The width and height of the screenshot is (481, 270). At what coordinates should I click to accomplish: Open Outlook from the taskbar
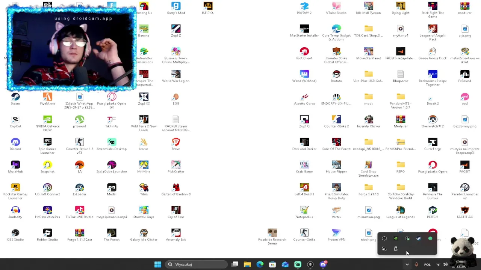click(285, 264)
